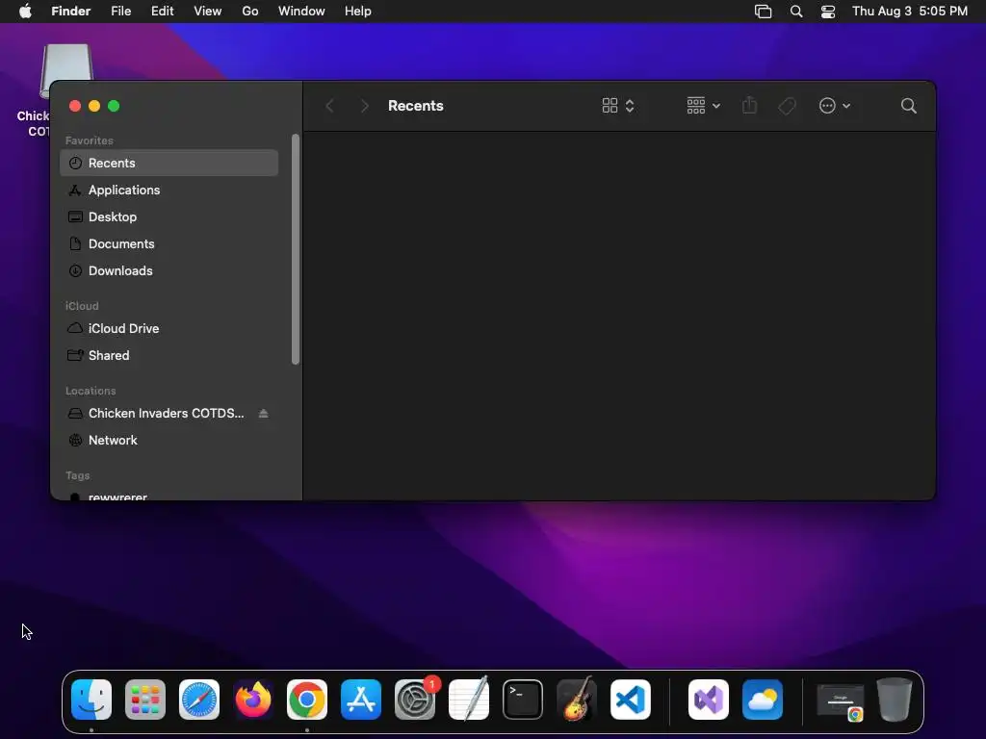Close the Finder window with red button
This screenshot has height=739, width=986.
pos(75,106)
